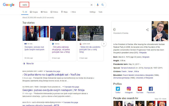Open last 'People also search for' thumbnail
The image size is (169, 106).
click(162, 103)
